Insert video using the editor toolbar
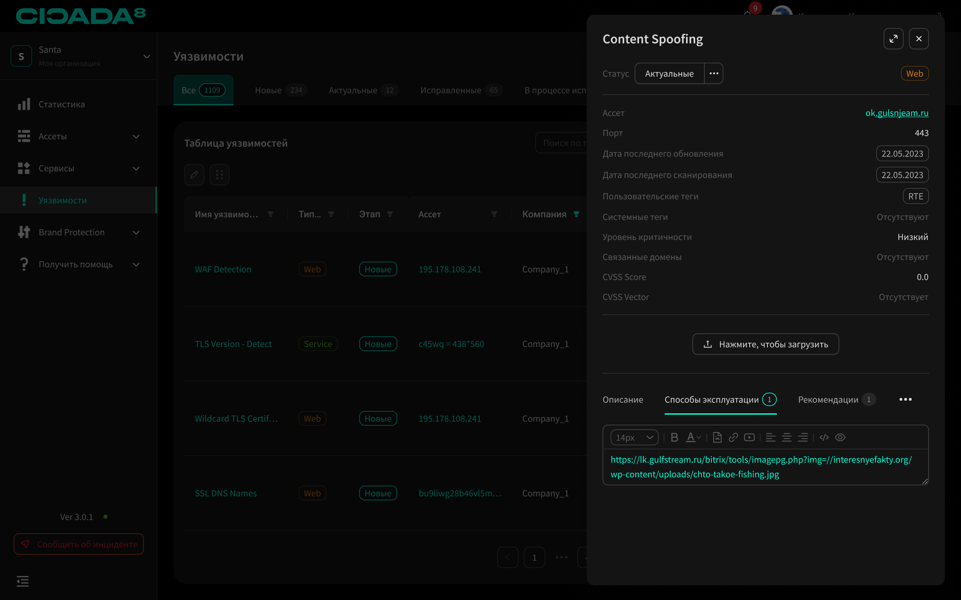Image resolution: width=961 pixels, height=600 pixels. (749, 437)
